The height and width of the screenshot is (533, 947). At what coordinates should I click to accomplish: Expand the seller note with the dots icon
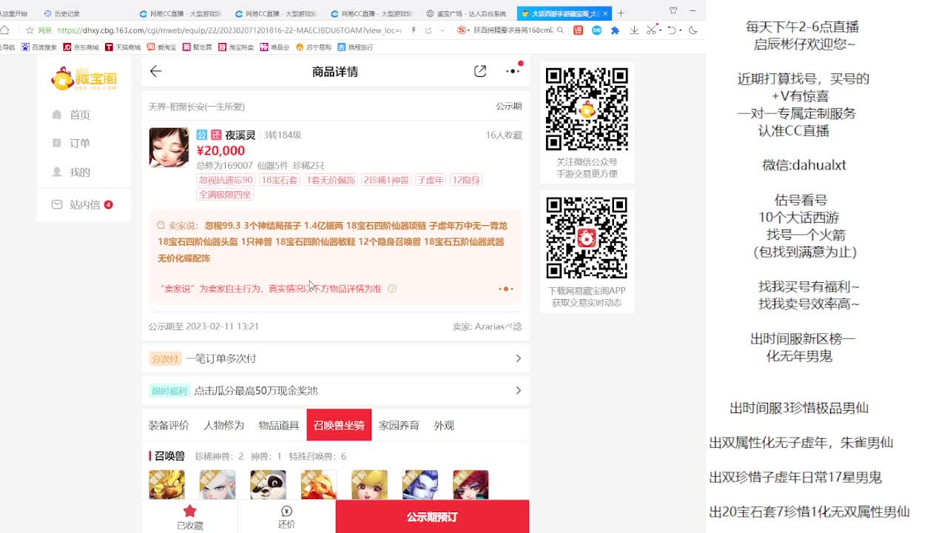[x=506, y=289]
